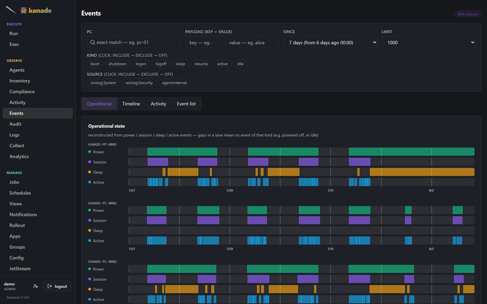Toggle the sleep kind filter
The height and width of the screenshot is (304, 487).
coord(180,64)
